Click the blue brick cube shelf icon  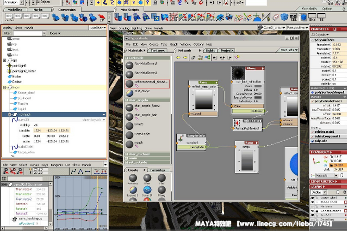284,17
